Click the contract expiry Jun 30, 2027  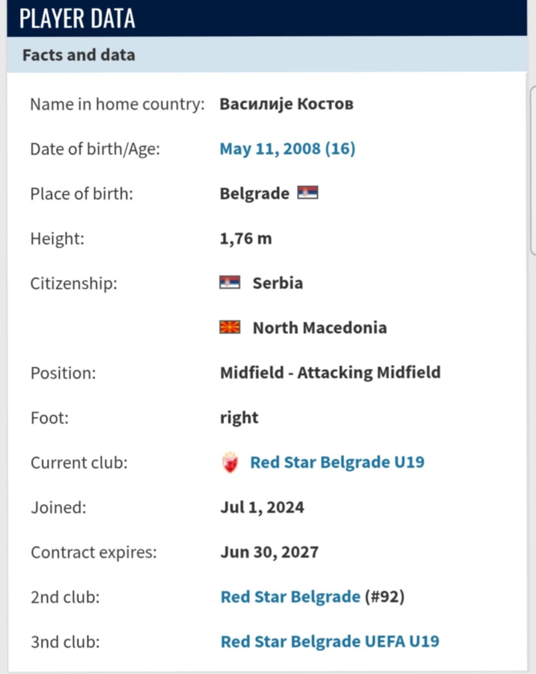(x=269, y=552)
